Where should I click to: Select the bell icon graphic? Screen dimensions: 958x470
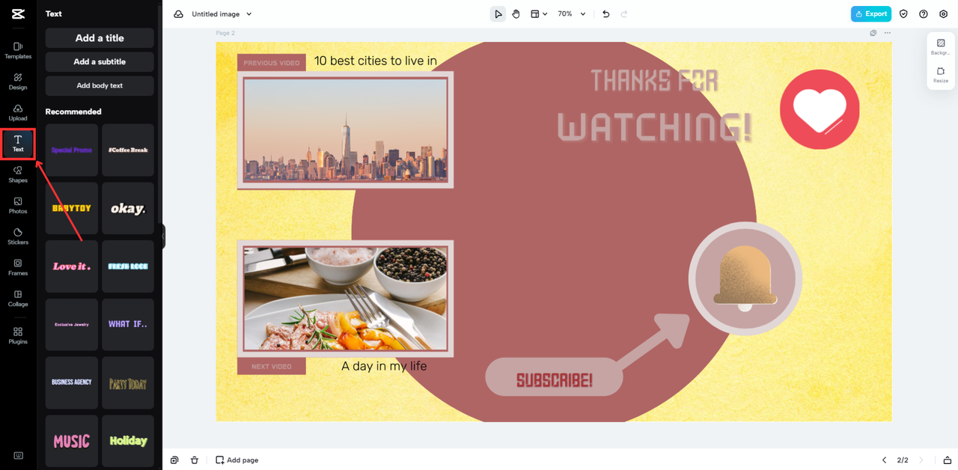point(745,279)
